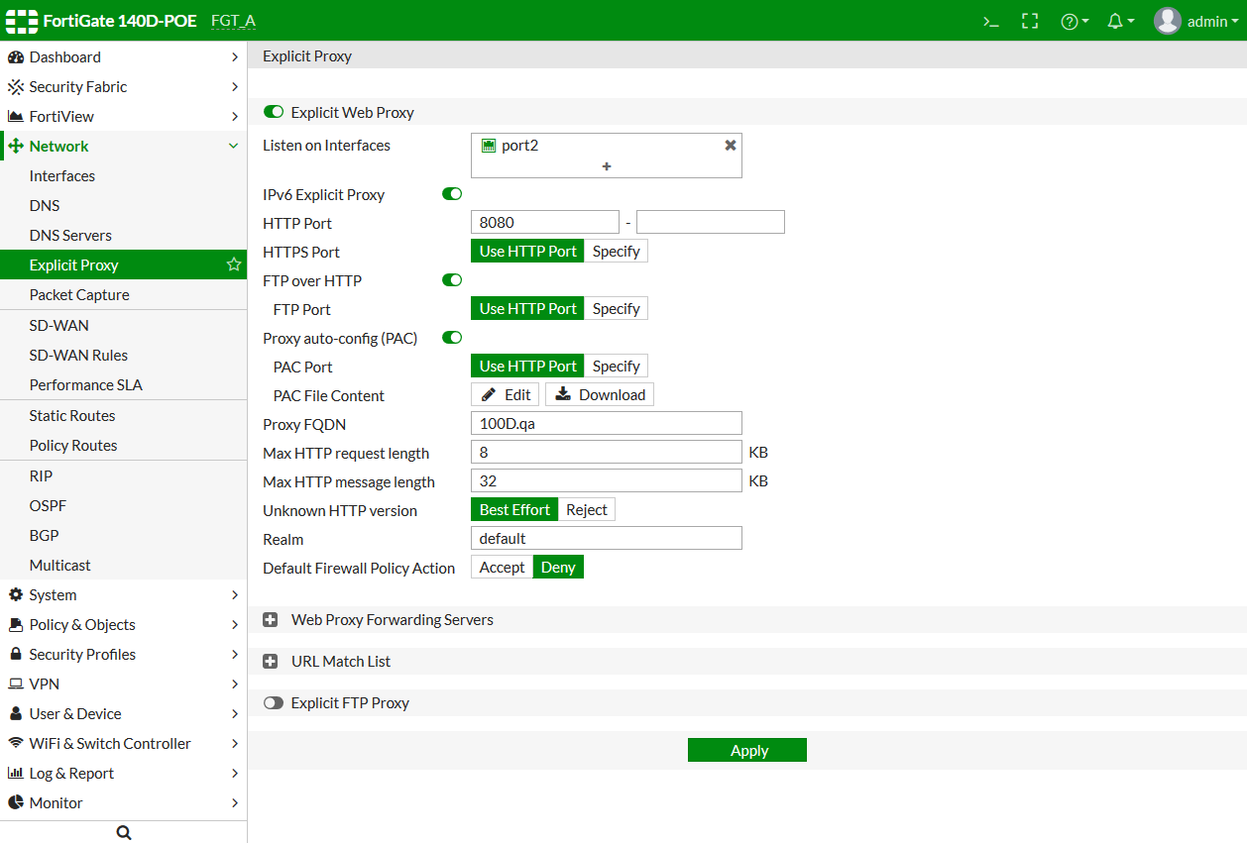Set Default Firewall Policy Action to Accept
The height and width of the screenshot is (843, 1247).
(502, 567)
